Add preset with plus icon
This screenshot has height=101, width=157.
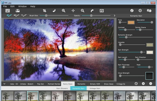(143, 84)
